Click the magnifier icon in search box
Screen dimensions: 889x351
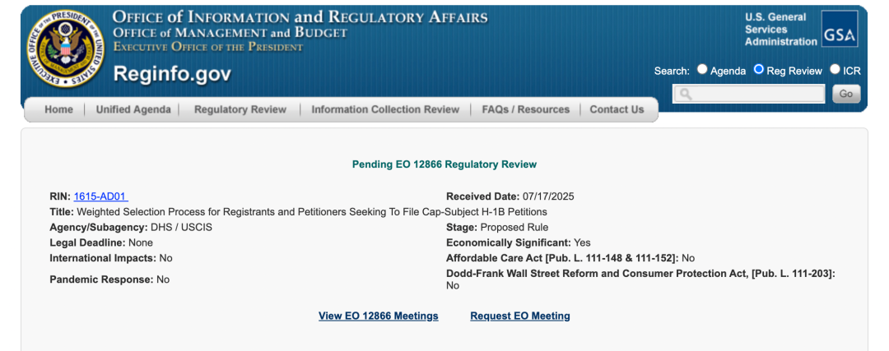[x=686, y=94]
